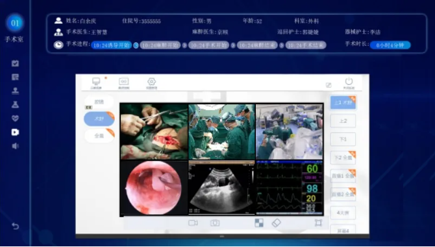Open the lab flask sidebar icon
The image size is (435, 247).
(x=16, y=104)
